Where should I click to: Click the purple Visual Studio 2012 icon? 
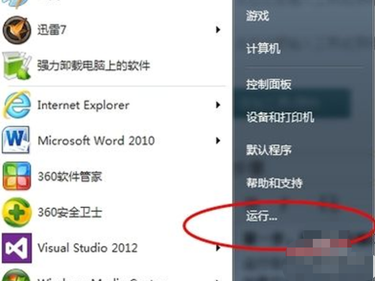17,248
